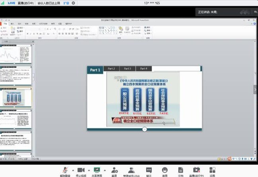The height and width of the screenshot is (177, 258).
Task: Click the live streaming icon in bottom toolbar
Action: [x=196, y=170]
